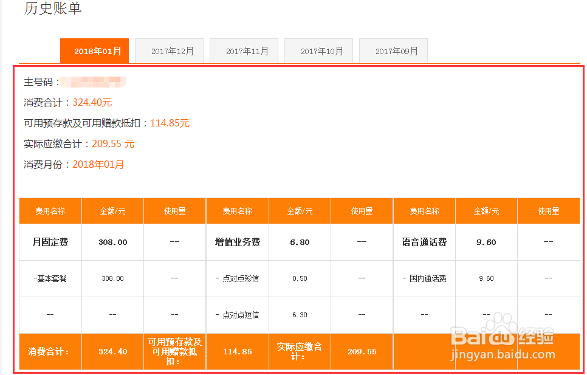Click the 114.85元 deduction amount

point(171,123)
